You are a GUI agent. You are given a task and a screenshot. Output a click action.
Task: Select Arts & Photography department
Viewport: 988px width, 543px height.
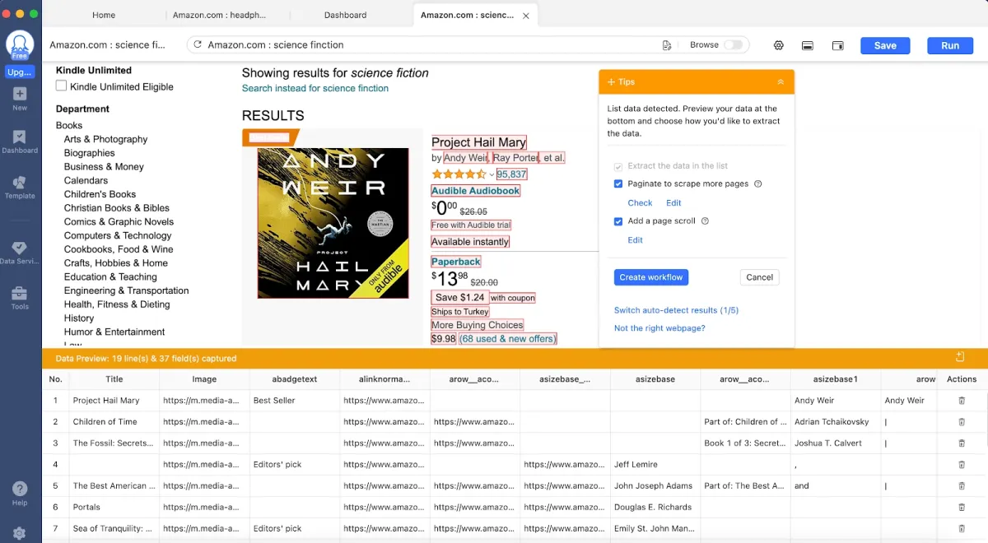(106, 139)
